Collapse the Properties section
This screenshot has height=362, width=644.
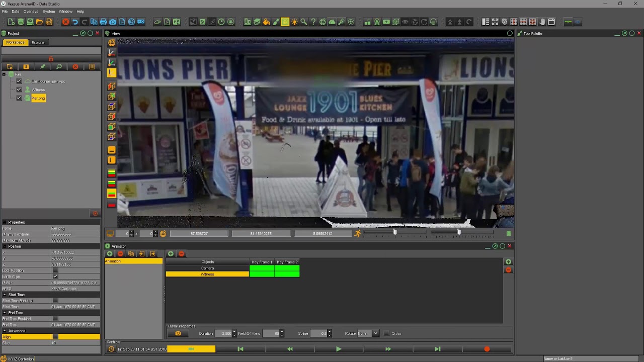(x=5, y=222)
